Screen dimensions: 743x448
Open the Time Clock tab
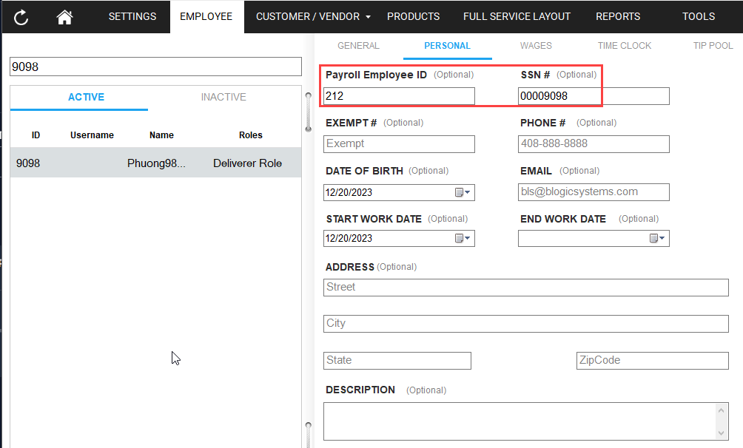click(x=624, y=46)
